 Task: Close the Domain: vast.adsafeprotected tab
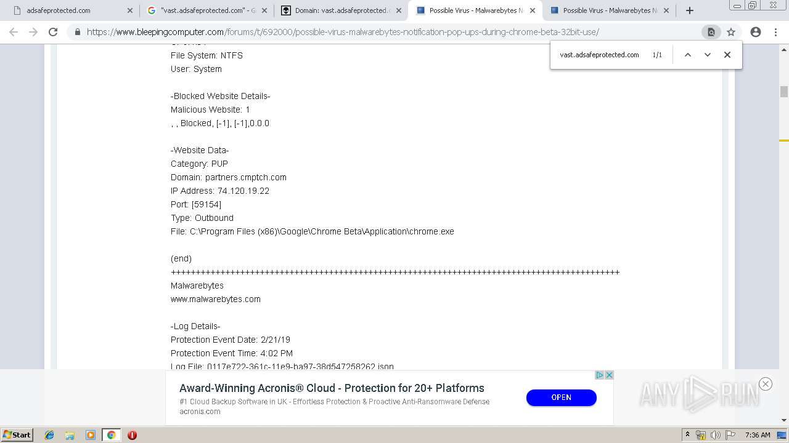pyautogui.click(x=399, y=10)
